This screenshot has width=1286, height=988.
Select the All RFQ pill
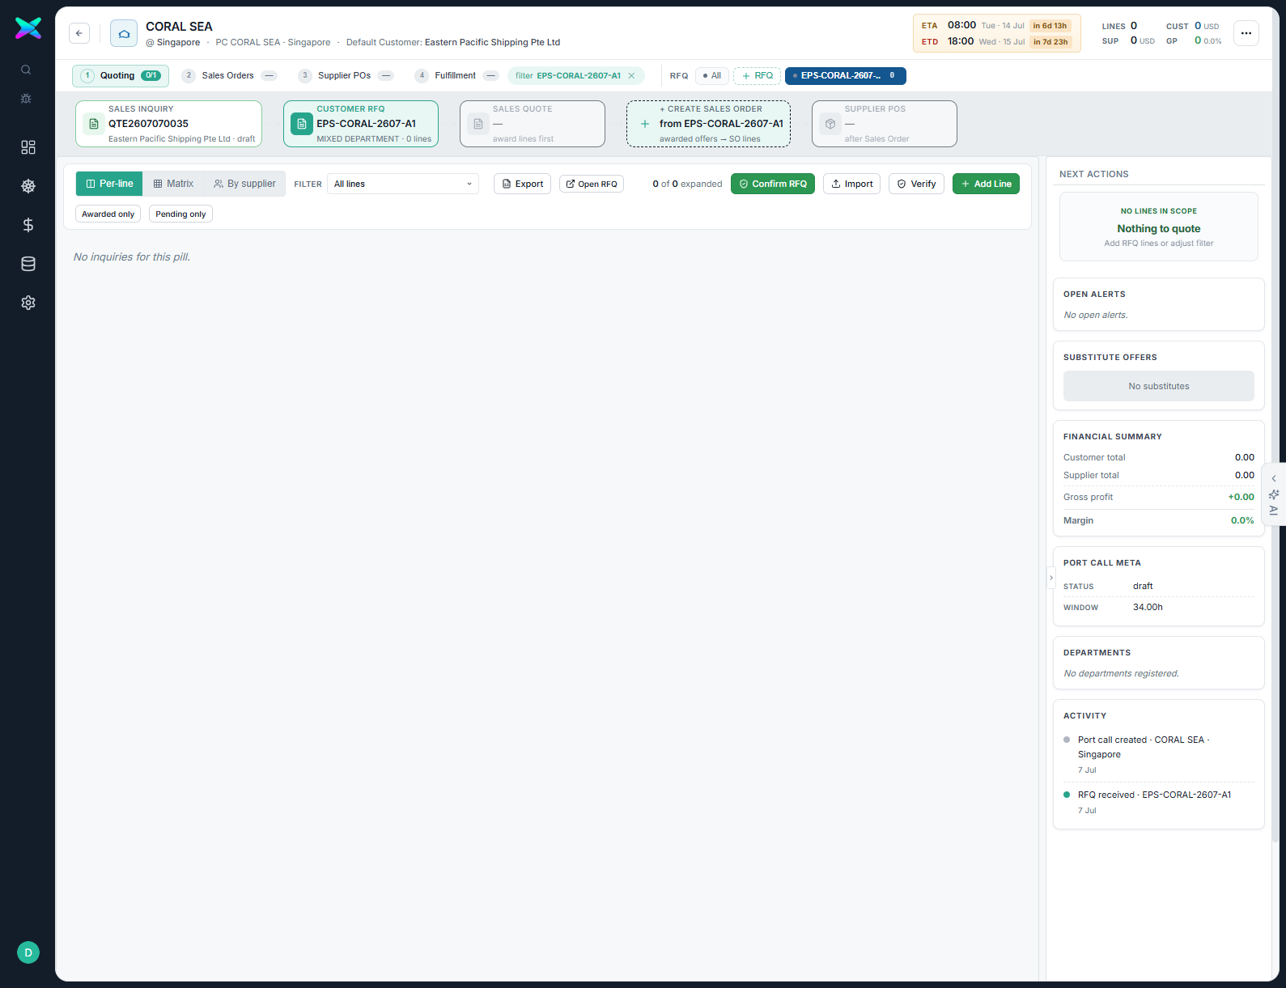pyautogui.click(x=712, y=75)
